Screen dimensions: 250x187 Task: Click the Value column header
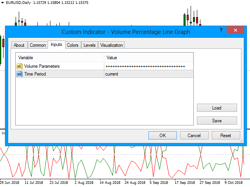tap(148, 58)
